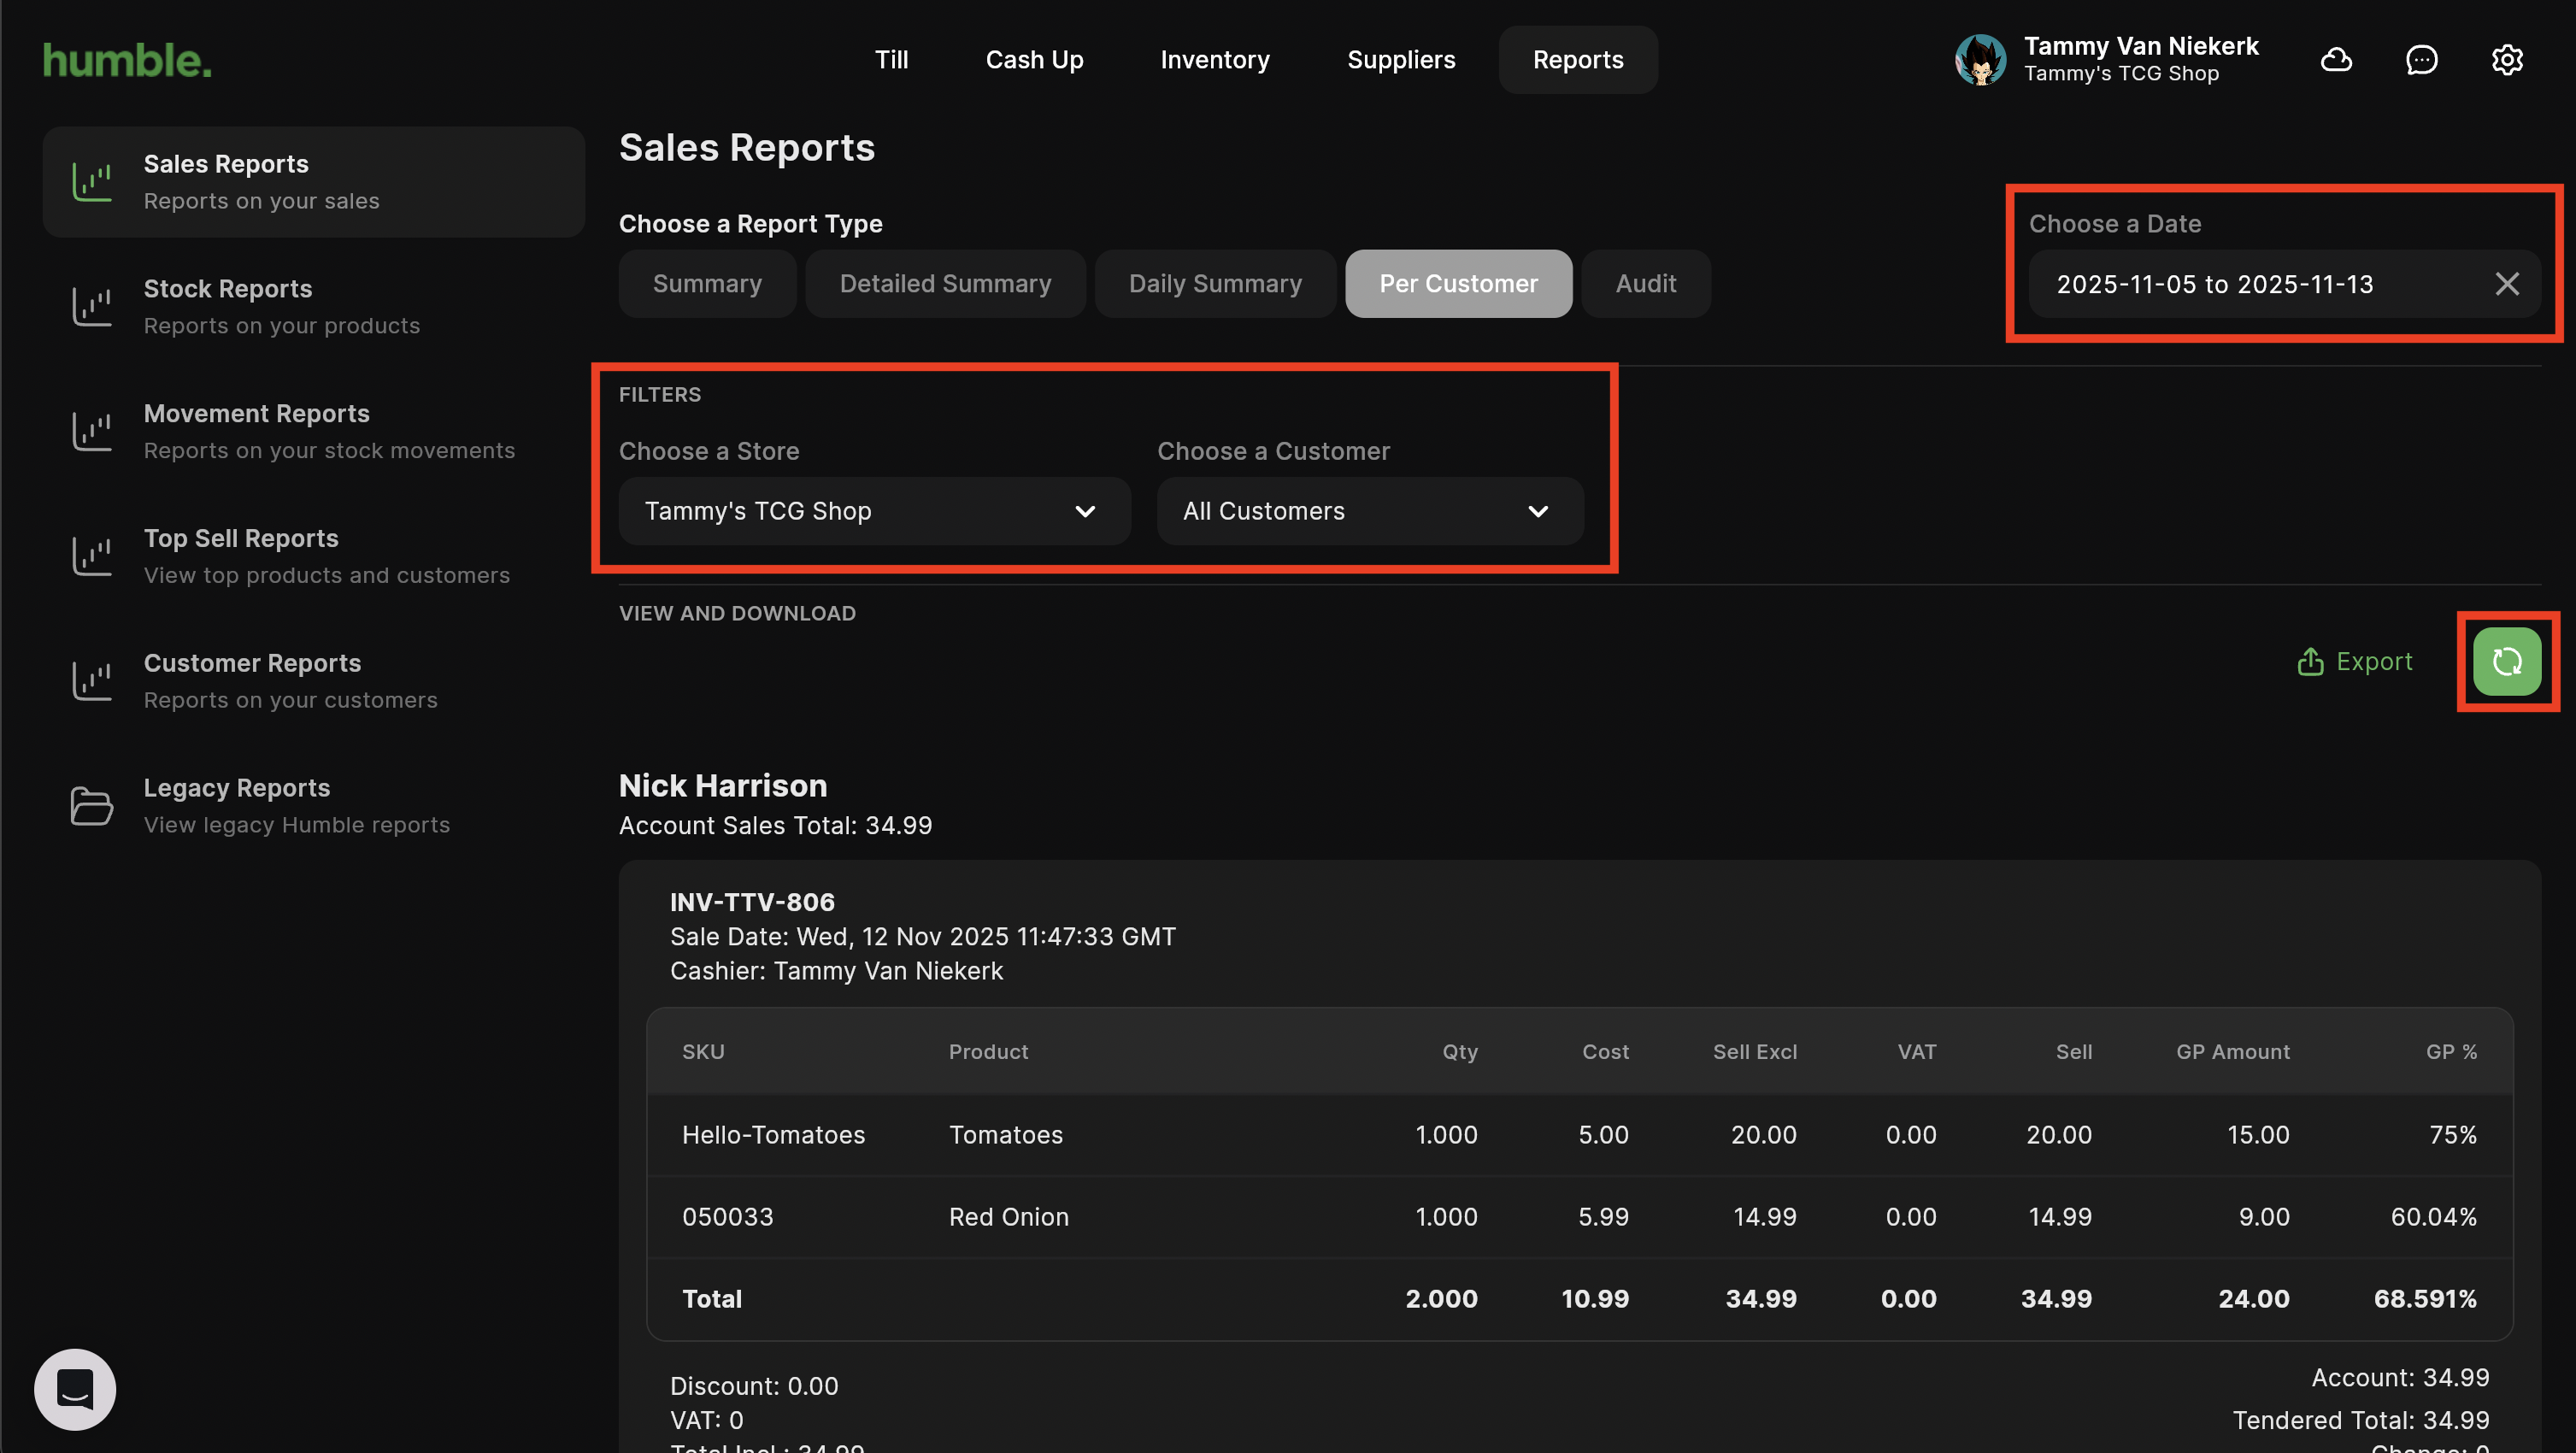Expand the Choose a Store dropdown
The width and height of the screenshot is (2576, 1453).
point(874,511)
